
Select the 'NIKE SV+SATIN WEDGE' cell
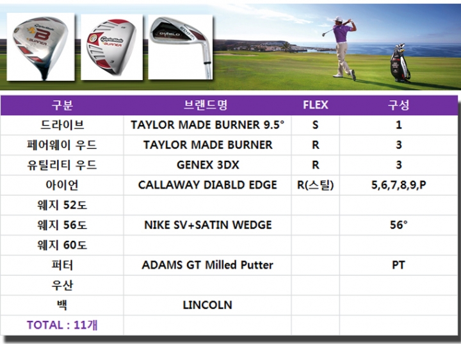pyautogui.click(x=208, y=225)
